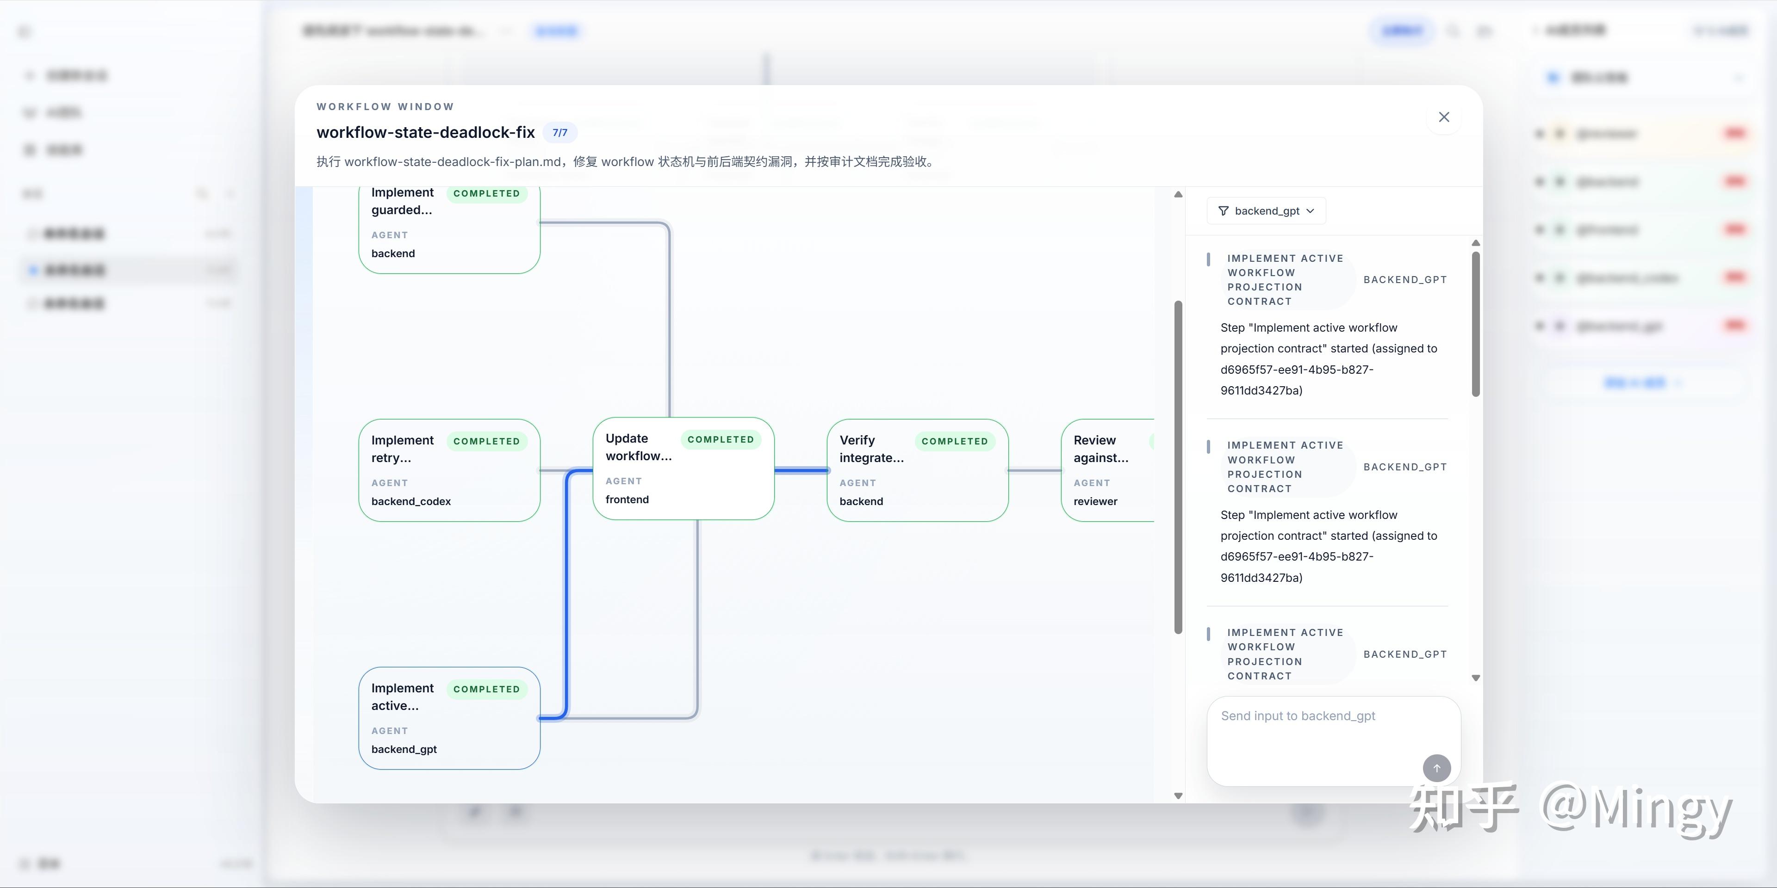This screenshot has height=888, width=1777.
Task: Select the Update workflow frontend node
Action: 683,468
